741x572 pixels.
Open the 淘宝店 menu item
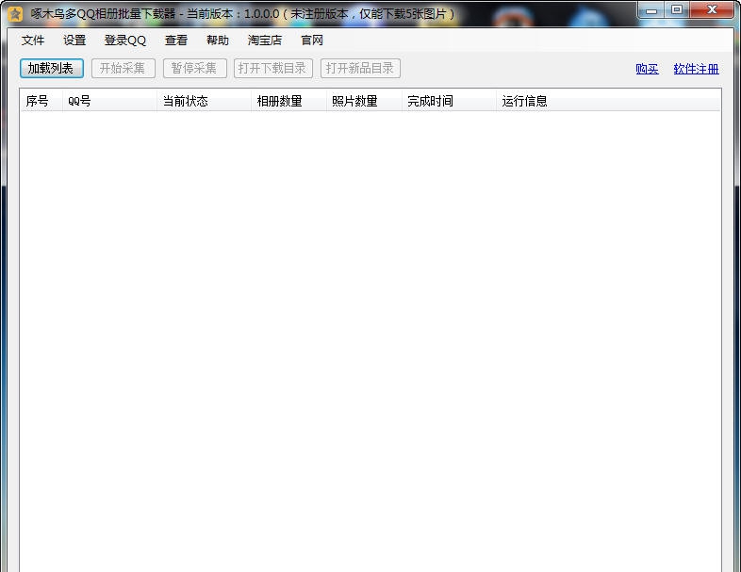pyautogui.click(x=265, y=41)
